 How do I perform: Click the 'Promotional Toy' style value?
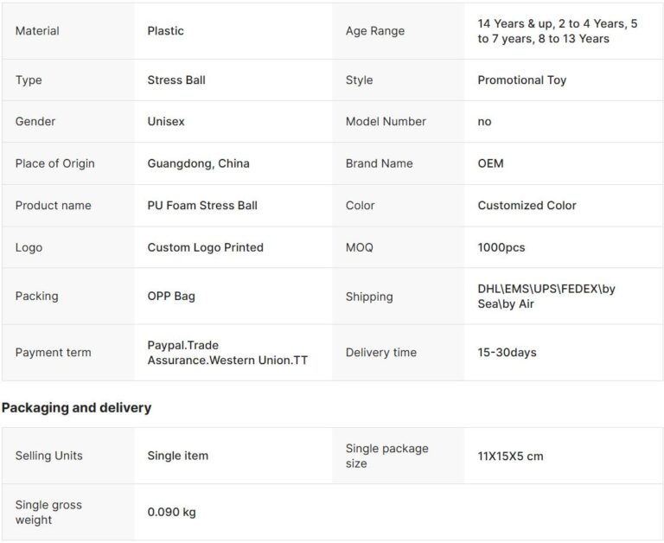(x=522, y=80)
